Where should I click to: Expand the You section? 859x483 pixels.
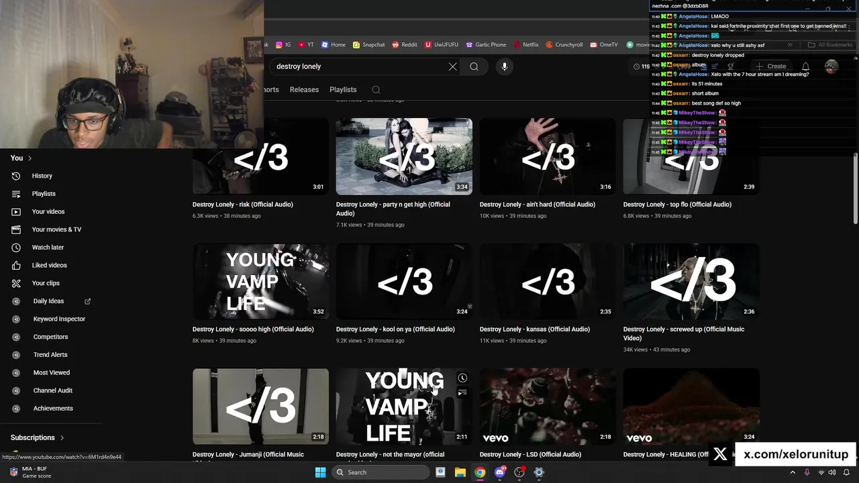(21, 158)
